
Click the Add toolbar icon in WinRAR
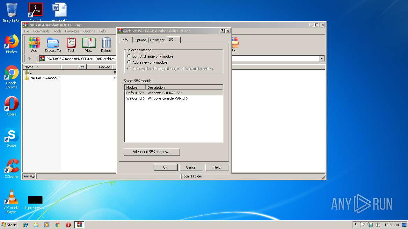34,45
